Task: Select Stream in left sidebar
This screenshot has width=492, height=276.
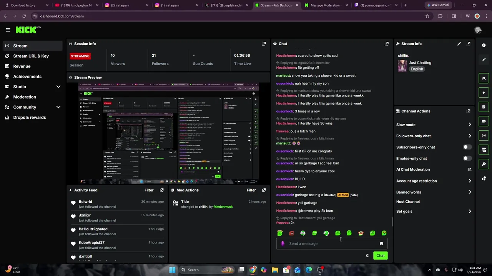Action: pyautogui.click(x=32, y=46)
